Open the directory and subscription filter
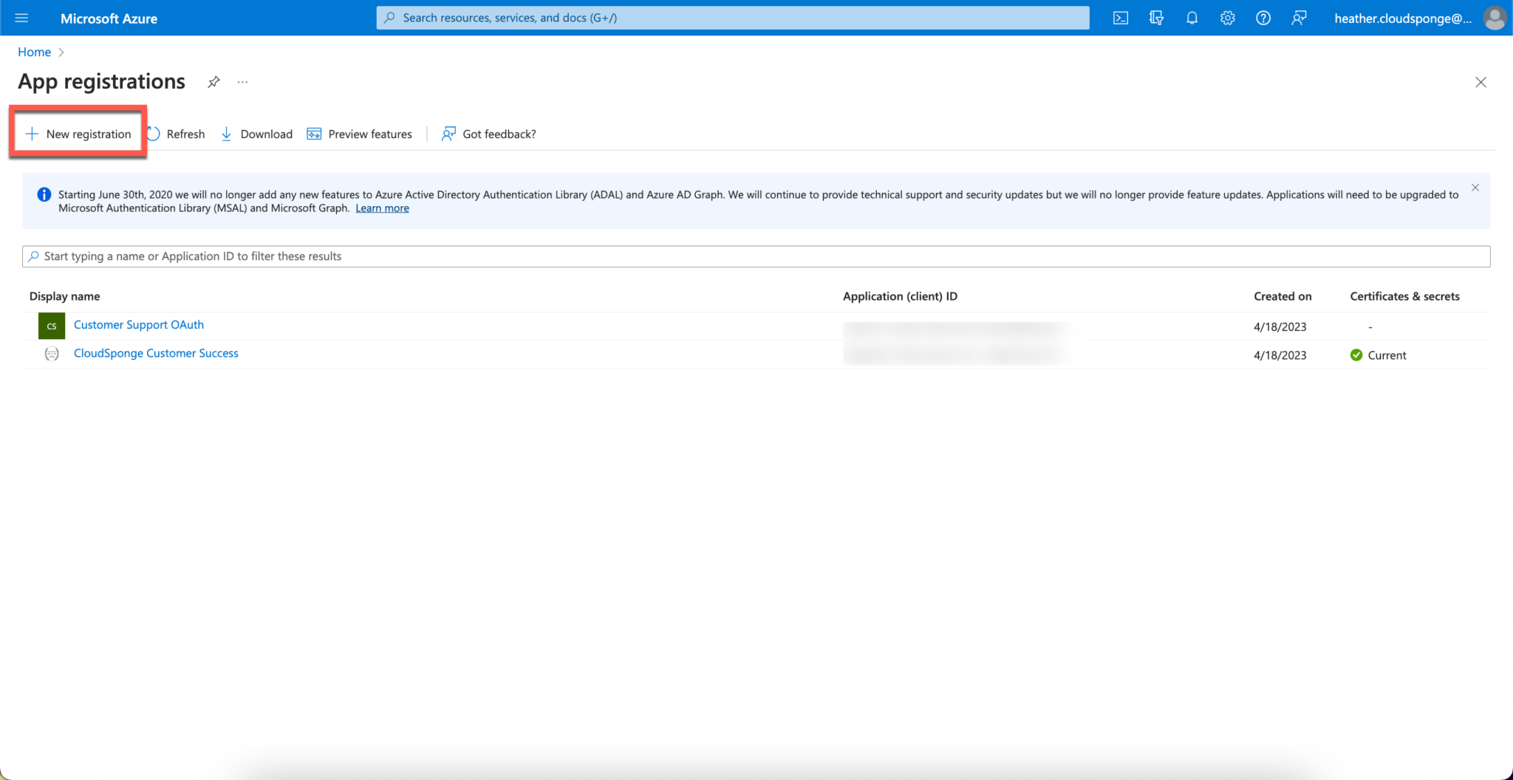The image size is (1513, 780). (1156, 17)
